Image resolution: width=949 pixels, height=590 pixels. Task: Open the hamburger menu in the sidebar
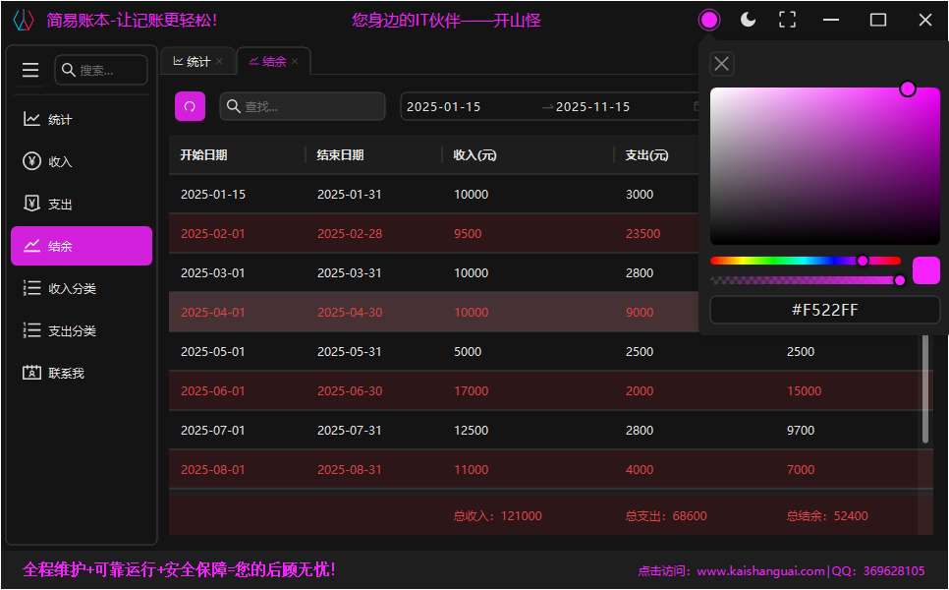click(30, 70)
